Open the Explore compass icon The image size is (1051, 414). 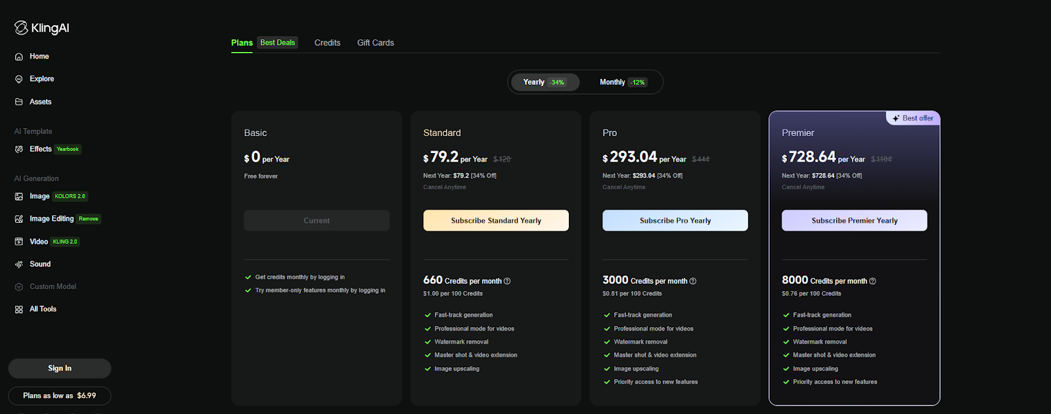click(x=19, y=79)
